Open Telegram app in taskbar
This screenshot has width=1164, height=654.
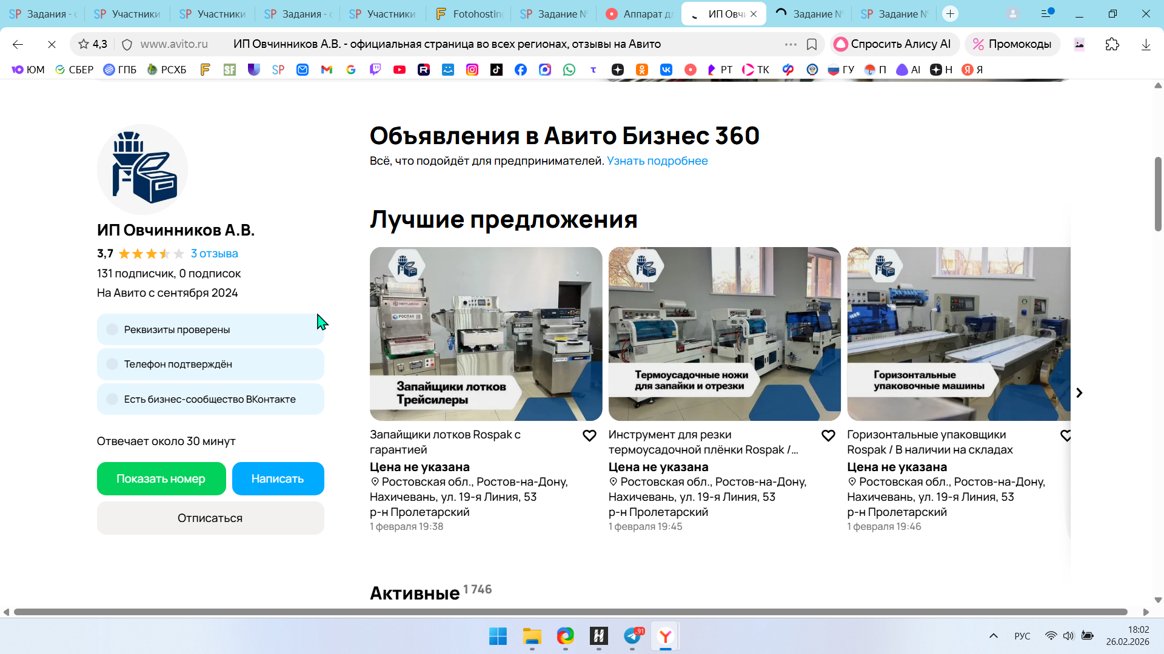tap(632, 636)
